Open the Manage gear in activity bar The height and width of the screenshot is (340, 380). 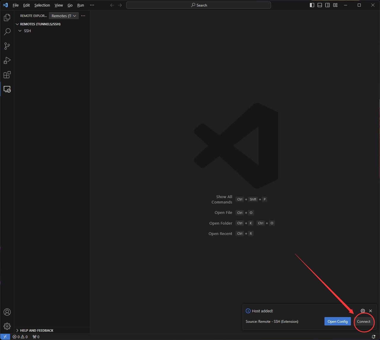click(7, 326)
